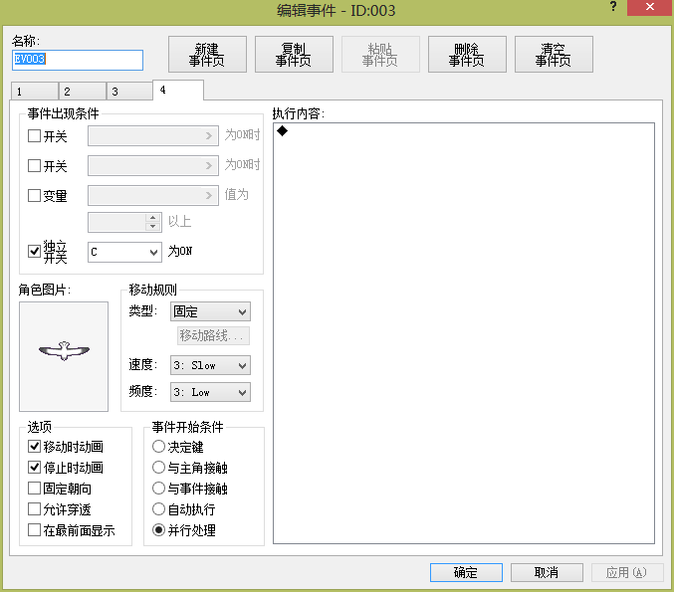The height and width of the screenshot is (592, 674).
Task: Check the 允许穿透 option
Action: [x=34, y=509]
